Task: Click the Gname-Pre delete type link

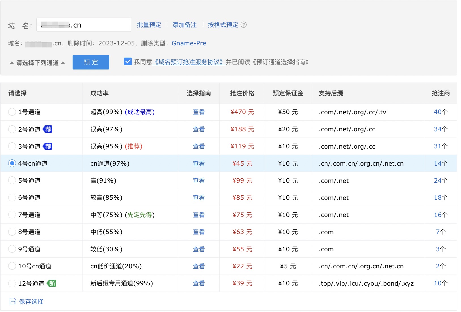Action: pyautogui.click(x=189, y=43)
